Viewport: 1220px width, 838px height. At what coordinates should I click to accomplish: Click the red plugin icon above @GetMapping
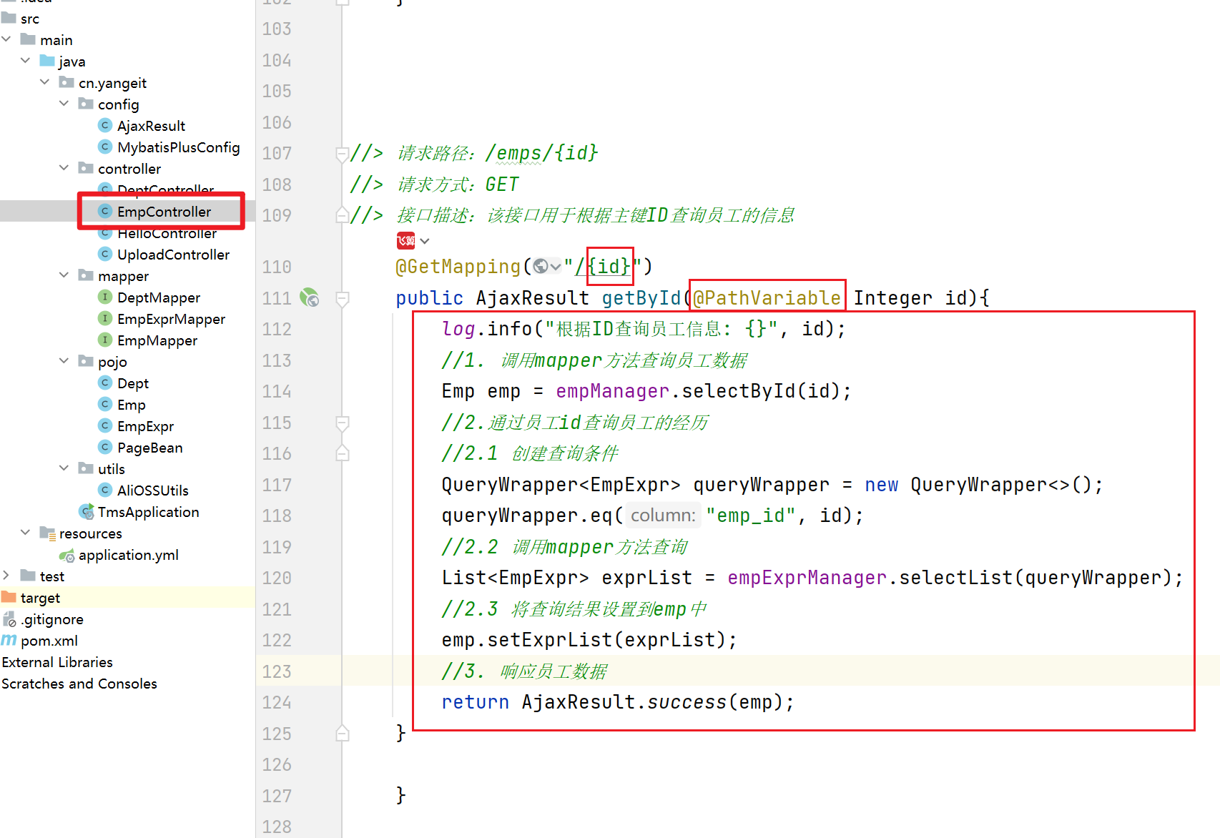[405, 241]
